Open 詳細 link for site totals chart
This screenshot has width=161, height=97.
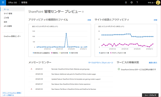[x=155, y=20]
